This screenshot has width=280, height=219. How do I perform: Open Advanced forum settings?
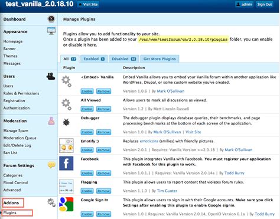[12, 190]
